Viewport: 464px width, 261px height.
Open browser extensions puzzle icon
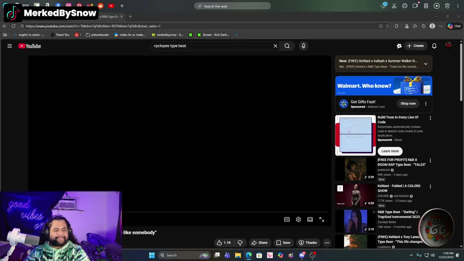[397, 26]
